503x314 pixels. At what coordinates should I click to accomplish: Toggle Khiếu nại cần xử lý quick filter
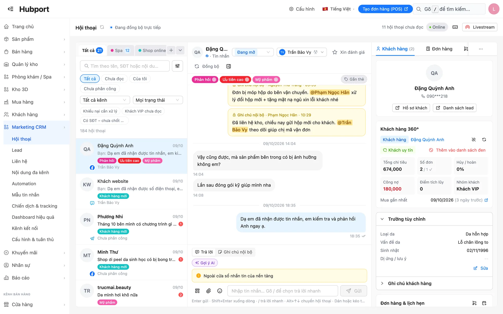[100, 111]
